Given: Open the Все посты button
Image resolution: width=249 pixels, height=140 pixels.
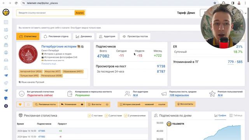Looking at the screenshot, I should (95, 105).
